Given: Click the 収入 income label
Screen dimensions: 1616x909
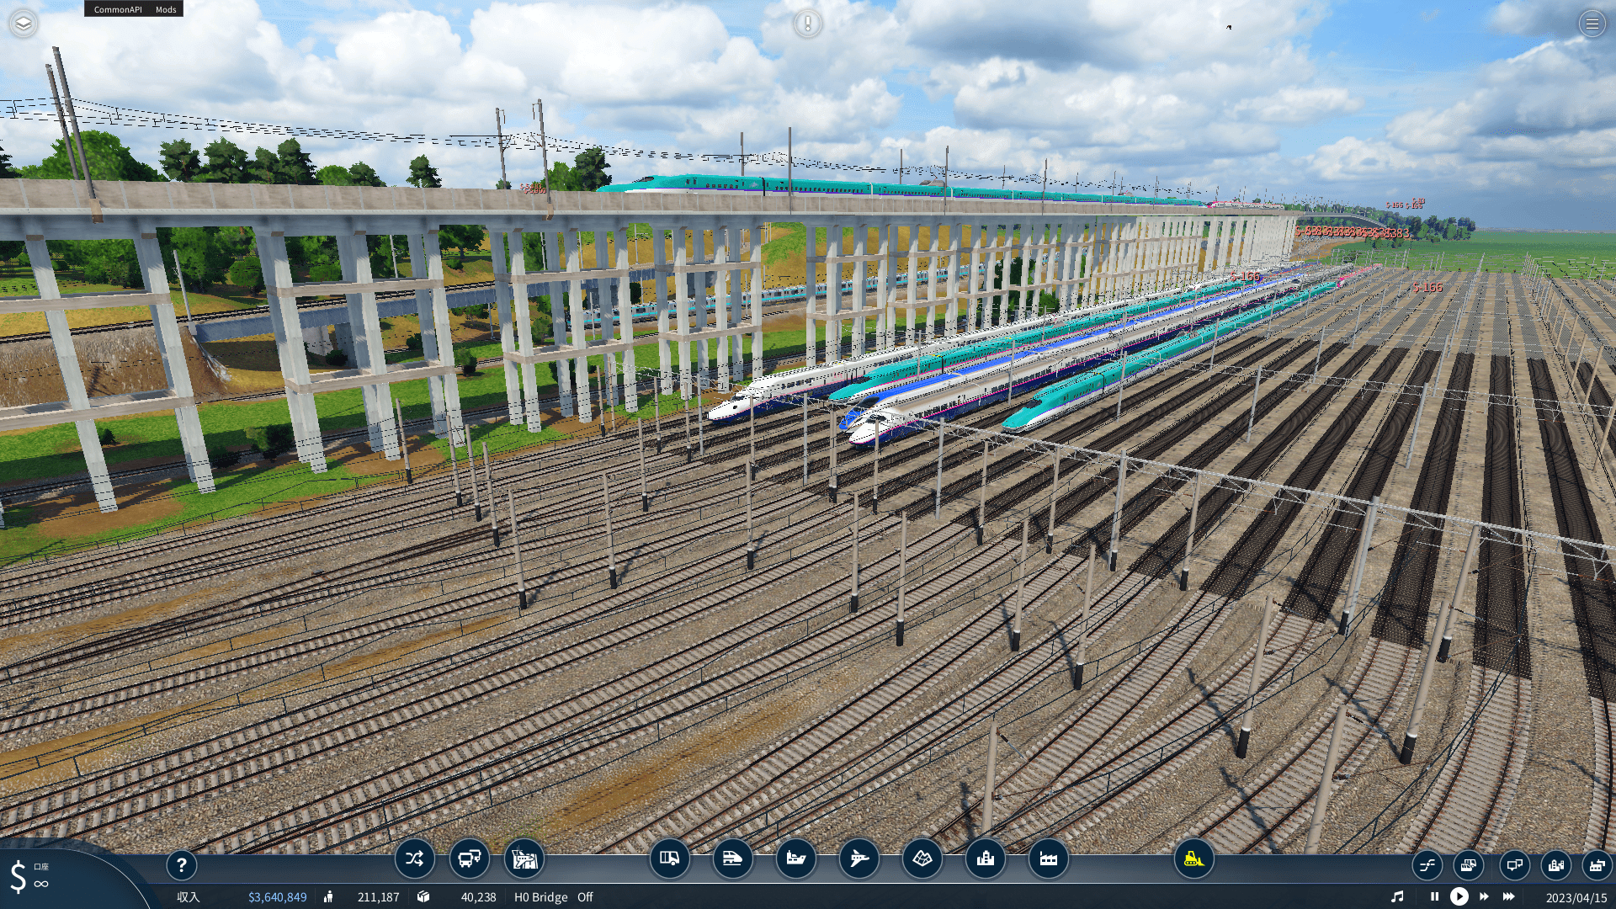Looking at the screenshot, I should (188, 897).
